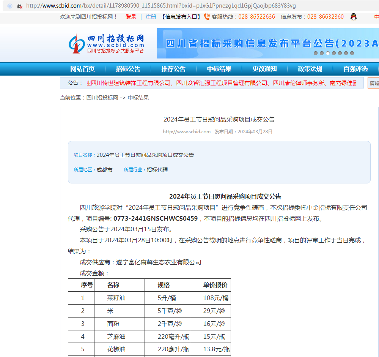
Task: Open the 百强评选 navigation tab
Action: point(356,69)
